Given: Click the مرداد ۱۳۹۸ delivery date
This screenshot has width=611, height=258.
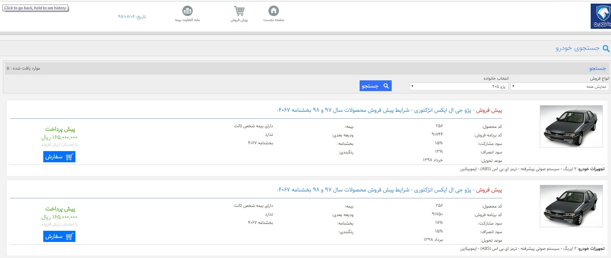Looking at the screenshot, I should [433, 240].
